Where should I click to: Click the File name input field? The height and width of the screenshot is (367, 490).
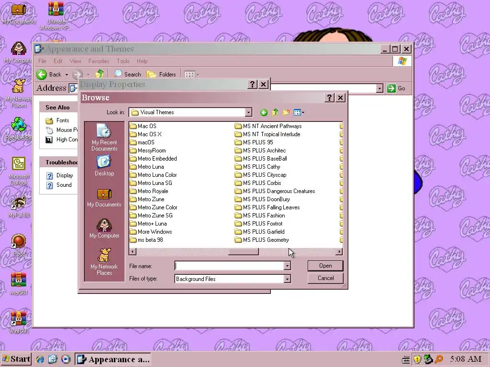point(229,266)
